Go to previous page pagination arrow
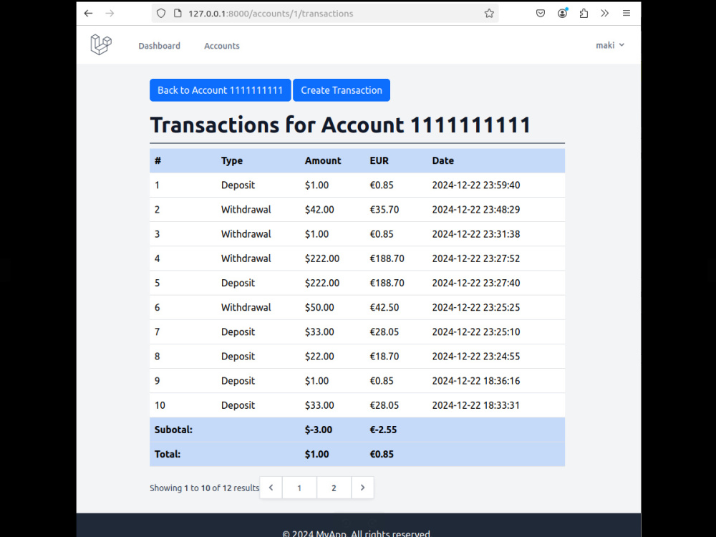716x537 pixels. (271, 488)
